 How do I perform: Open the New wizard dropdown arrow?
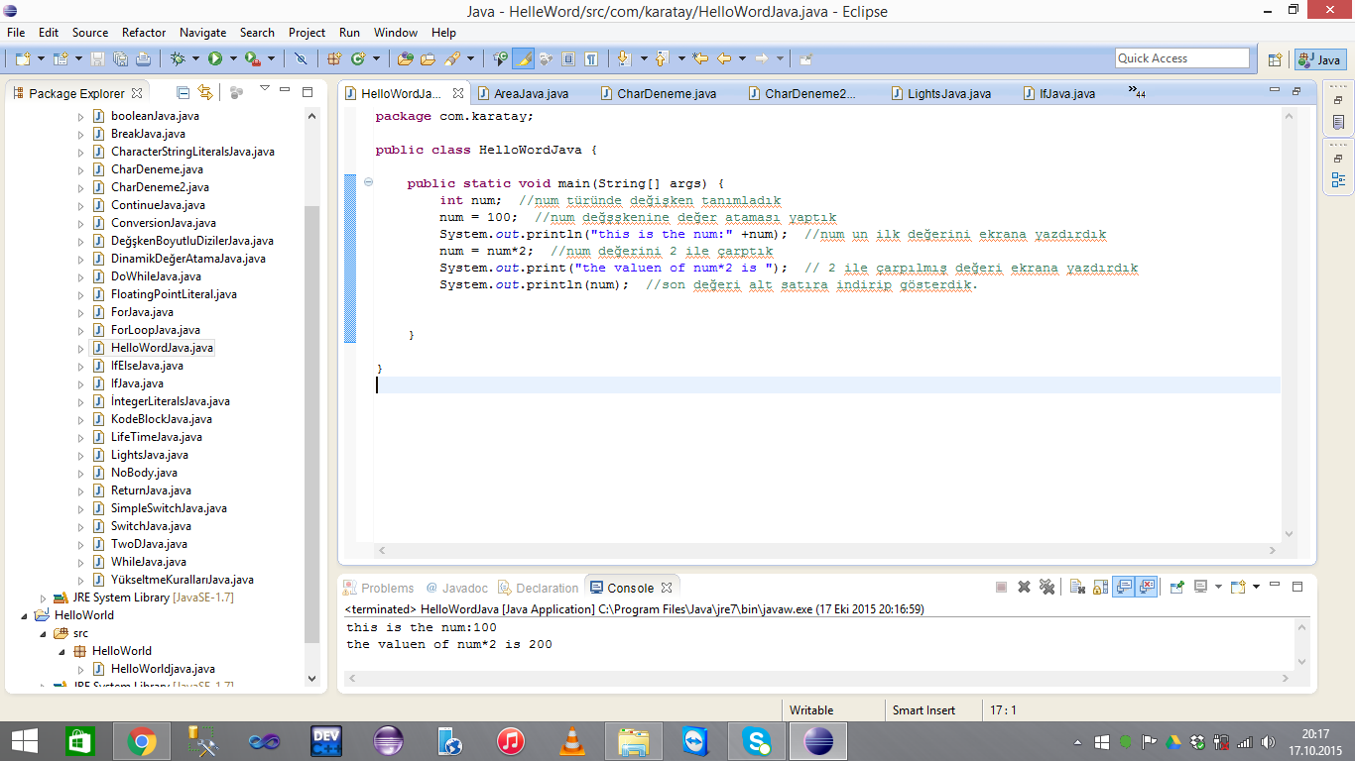pos(41,57)
